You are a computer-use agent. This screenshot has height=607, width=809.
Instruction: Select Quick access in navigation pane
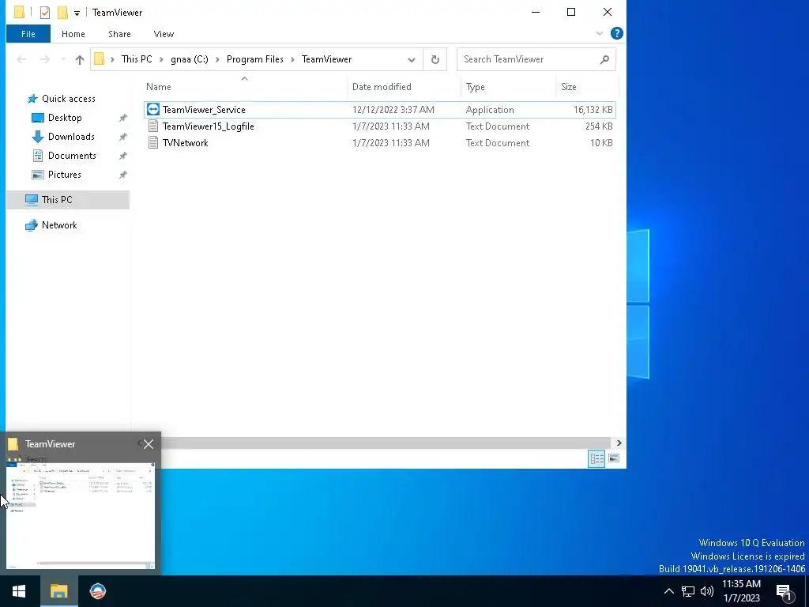tap(68, 99)
